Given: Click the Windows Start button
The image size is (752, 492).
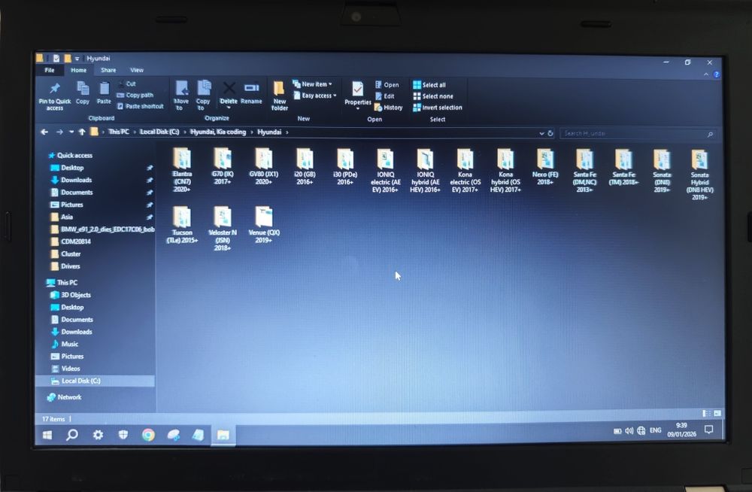Looking at the screenshot, I should coord(47,434).
